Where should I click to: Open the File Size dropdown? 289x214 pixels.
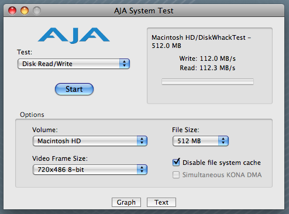click(201, 141)
